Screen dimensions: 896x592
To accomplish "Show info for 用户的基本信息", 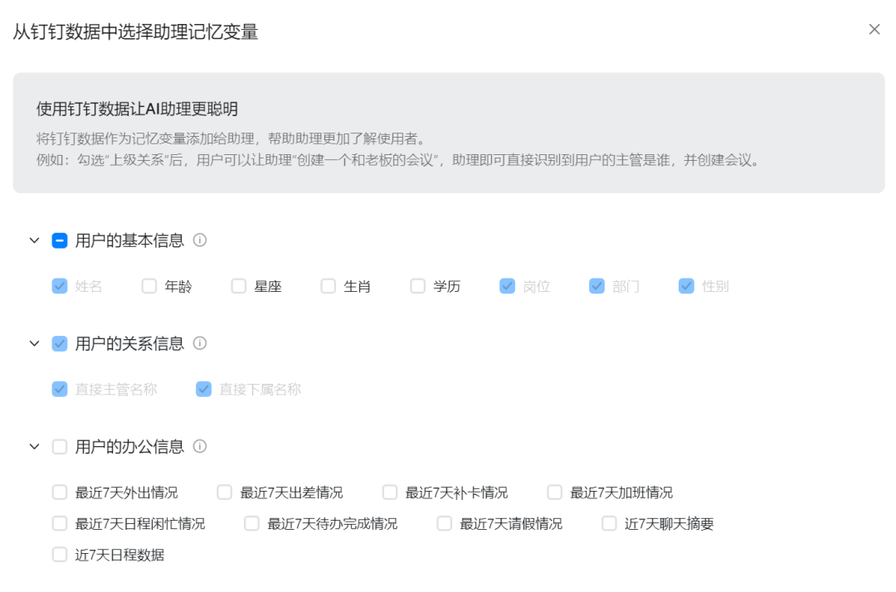I will point(199,240).
